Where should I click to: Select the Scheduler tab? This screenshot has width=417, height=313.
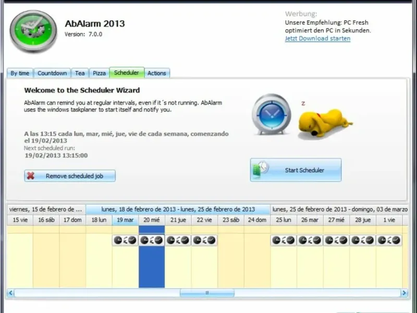click(x=127, y=73)
